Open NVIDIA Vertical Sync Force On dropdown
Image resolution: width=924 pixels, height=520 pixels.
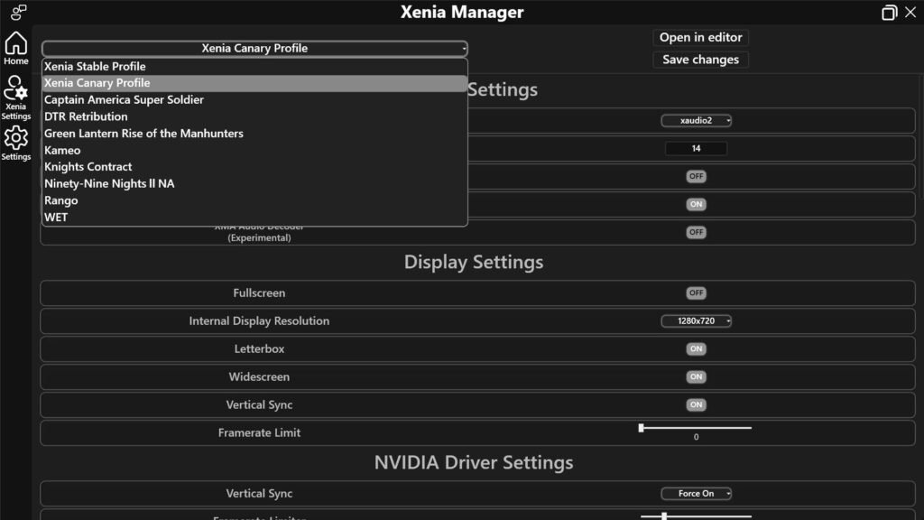click(x=696, y=494)
